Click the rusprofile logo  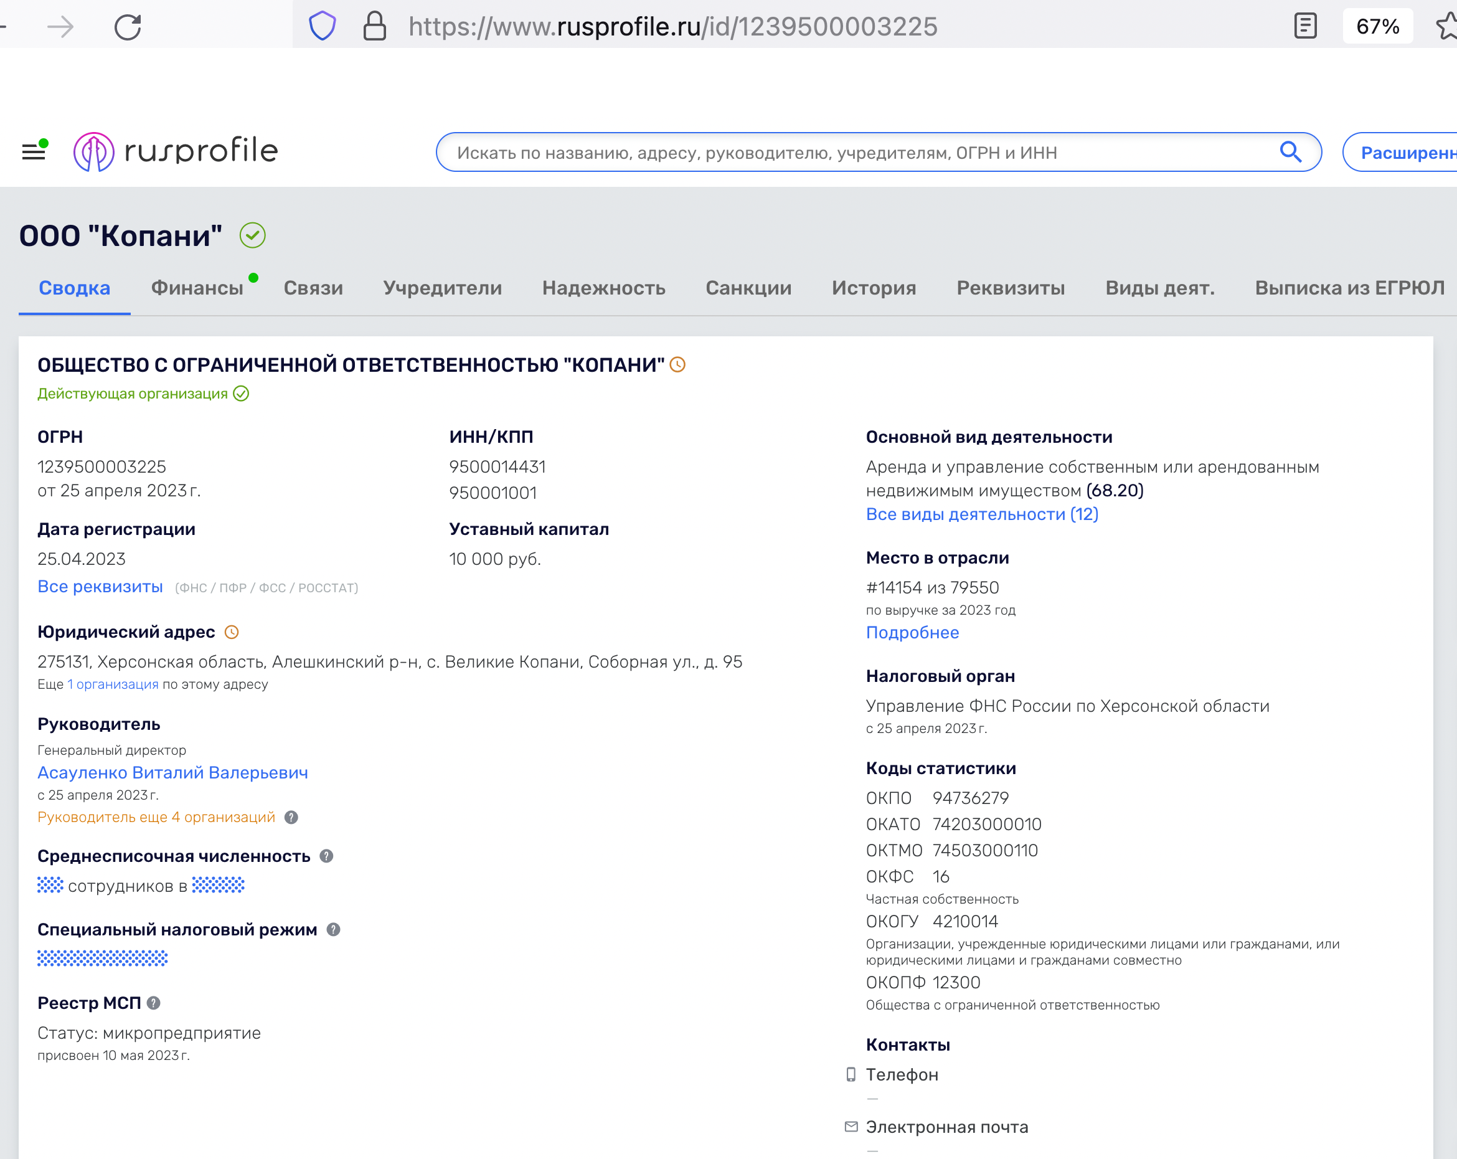coord(176,151)
